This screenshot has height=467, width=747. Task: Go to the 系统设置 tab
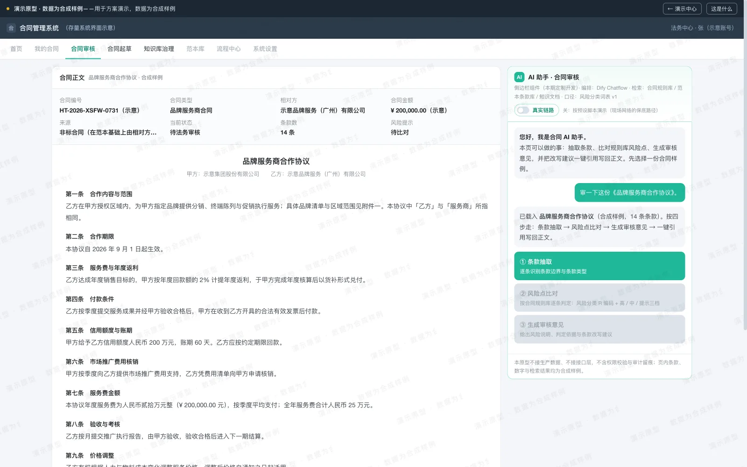click(x=265, y=49)
